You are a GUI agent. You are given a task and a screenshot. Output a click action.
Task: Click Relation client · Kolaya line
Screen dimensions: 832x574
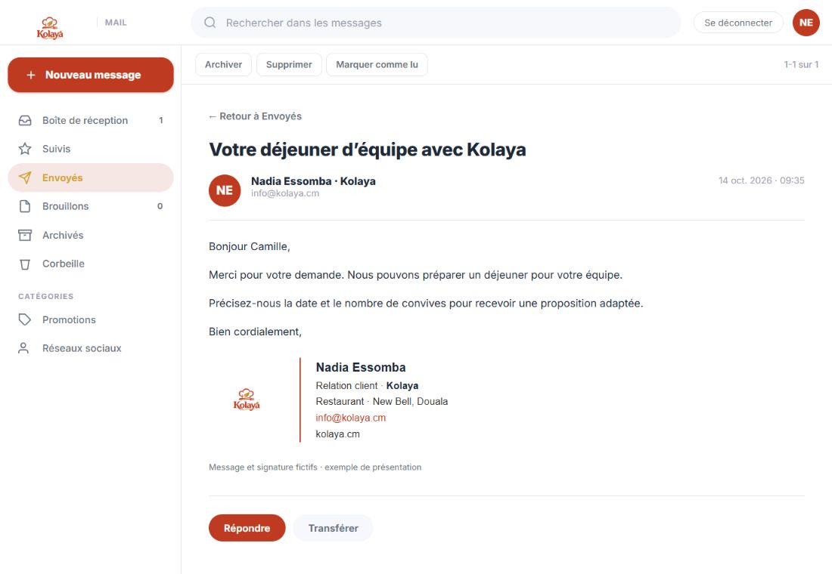[367, 386]
